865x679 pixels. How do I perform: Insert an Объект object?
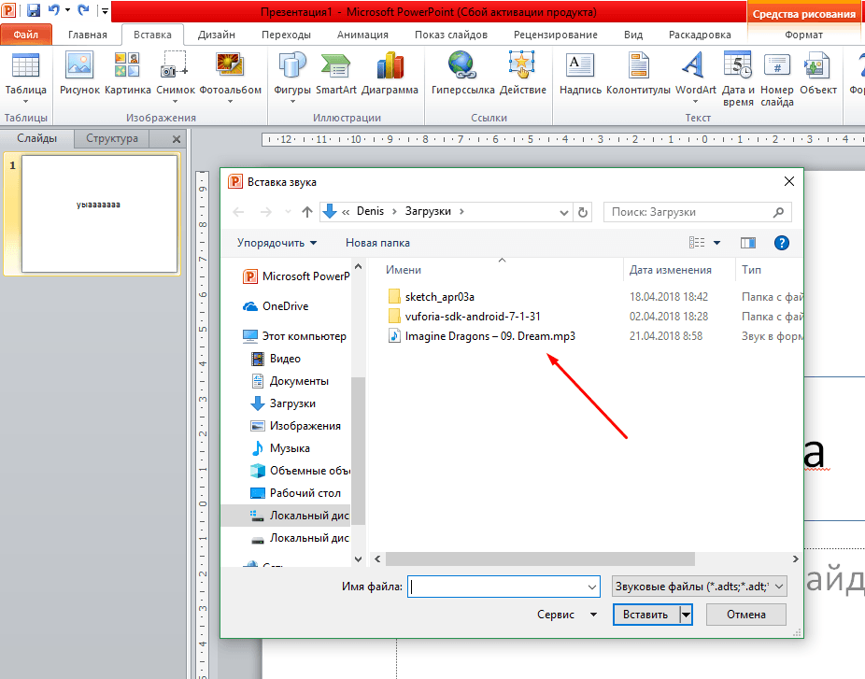pos(818,75)
